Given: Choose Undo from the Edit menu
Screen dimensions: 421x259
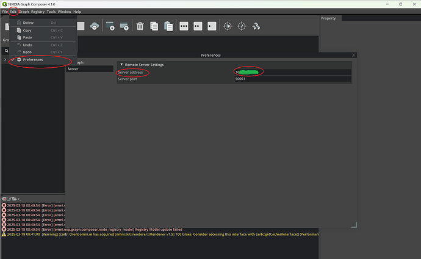Looking at the screenshot, I should tap(43, 45).
